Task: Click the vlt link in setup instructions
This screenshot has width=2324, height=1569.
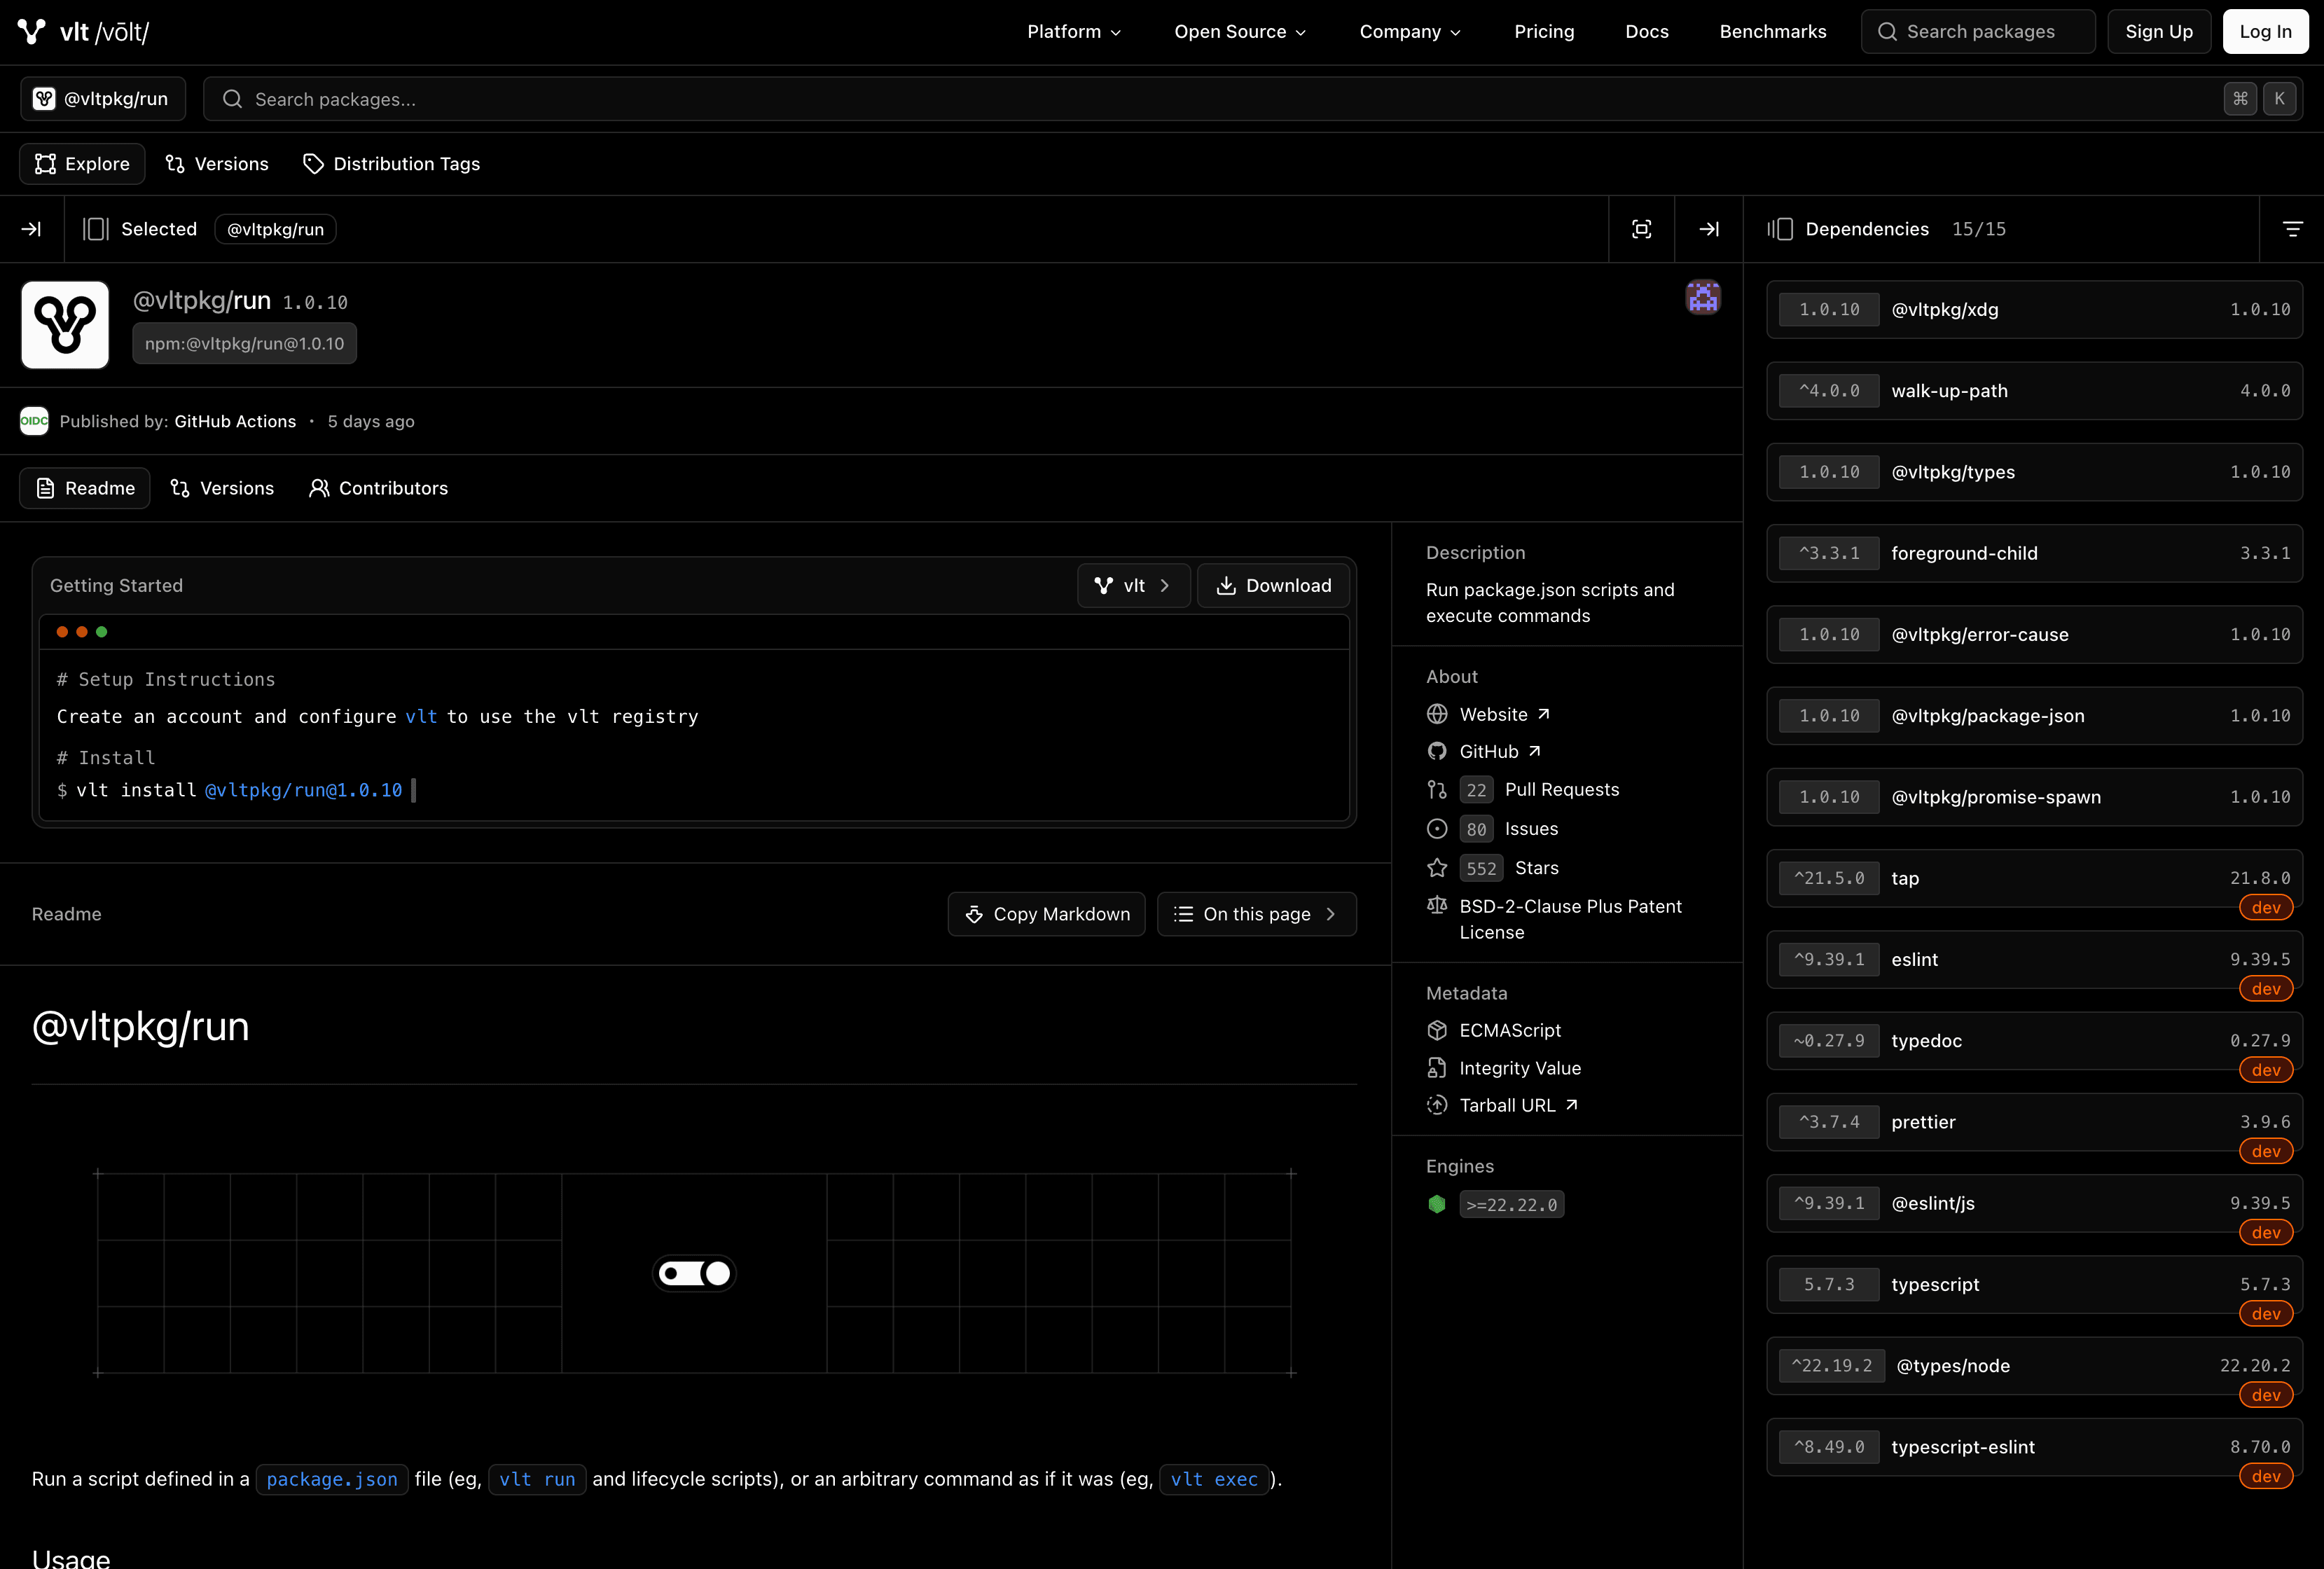Action: pyautogui.click(x=421, y=716)
